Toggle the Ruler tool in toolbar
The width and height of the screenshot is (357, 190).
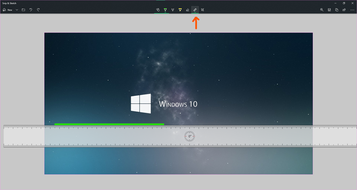[195, 10]
